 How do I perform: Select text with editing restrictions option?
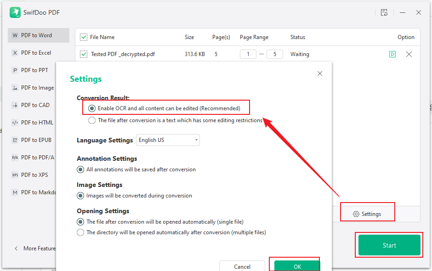(92, 120)
